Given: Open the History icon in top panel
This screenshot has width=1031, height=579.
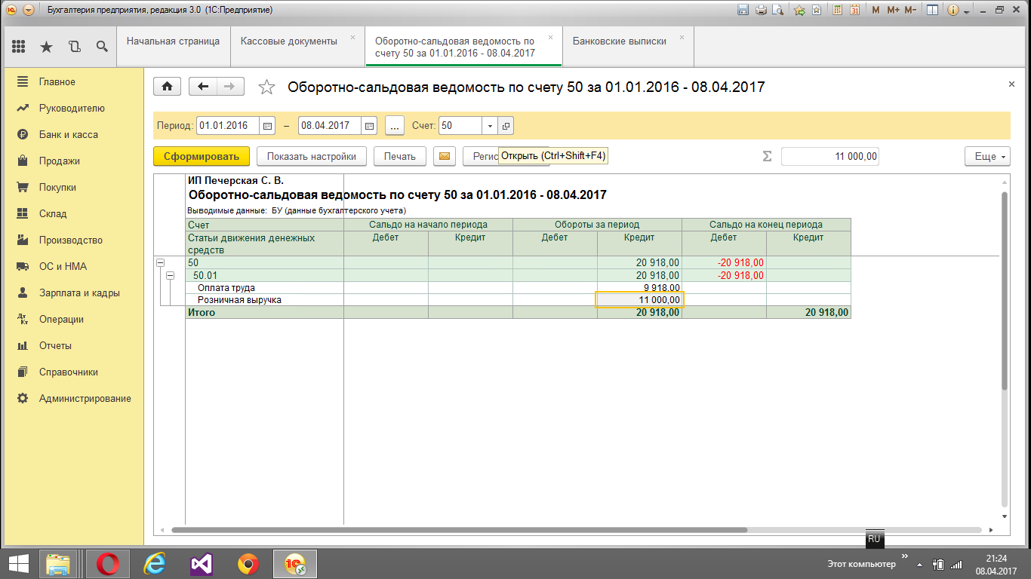Looking at the screenshot, I should 74,47.
